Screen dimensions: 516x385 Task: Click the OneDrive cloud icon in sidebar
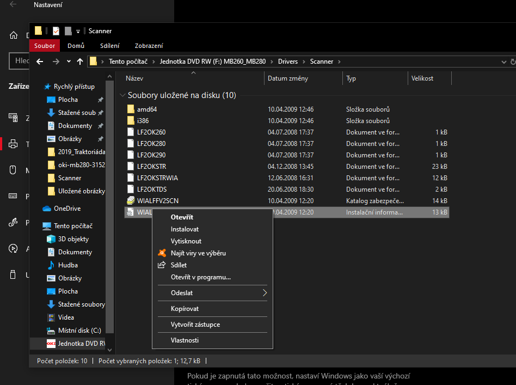pos(47,209)
